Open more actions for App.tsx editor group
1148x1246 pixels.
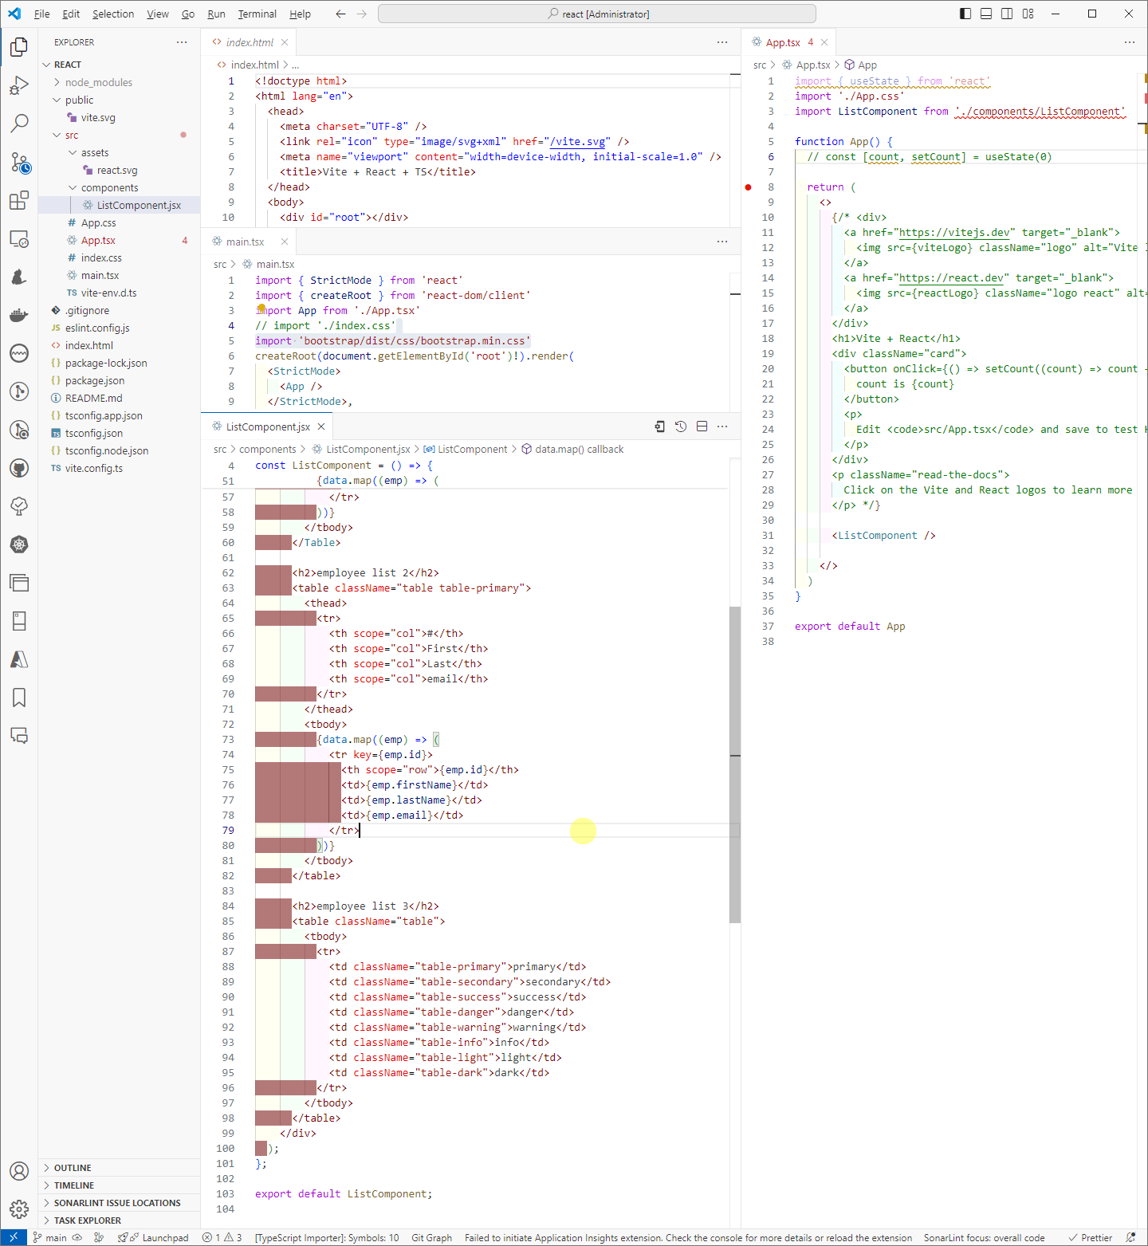[x=1130, y=42]
